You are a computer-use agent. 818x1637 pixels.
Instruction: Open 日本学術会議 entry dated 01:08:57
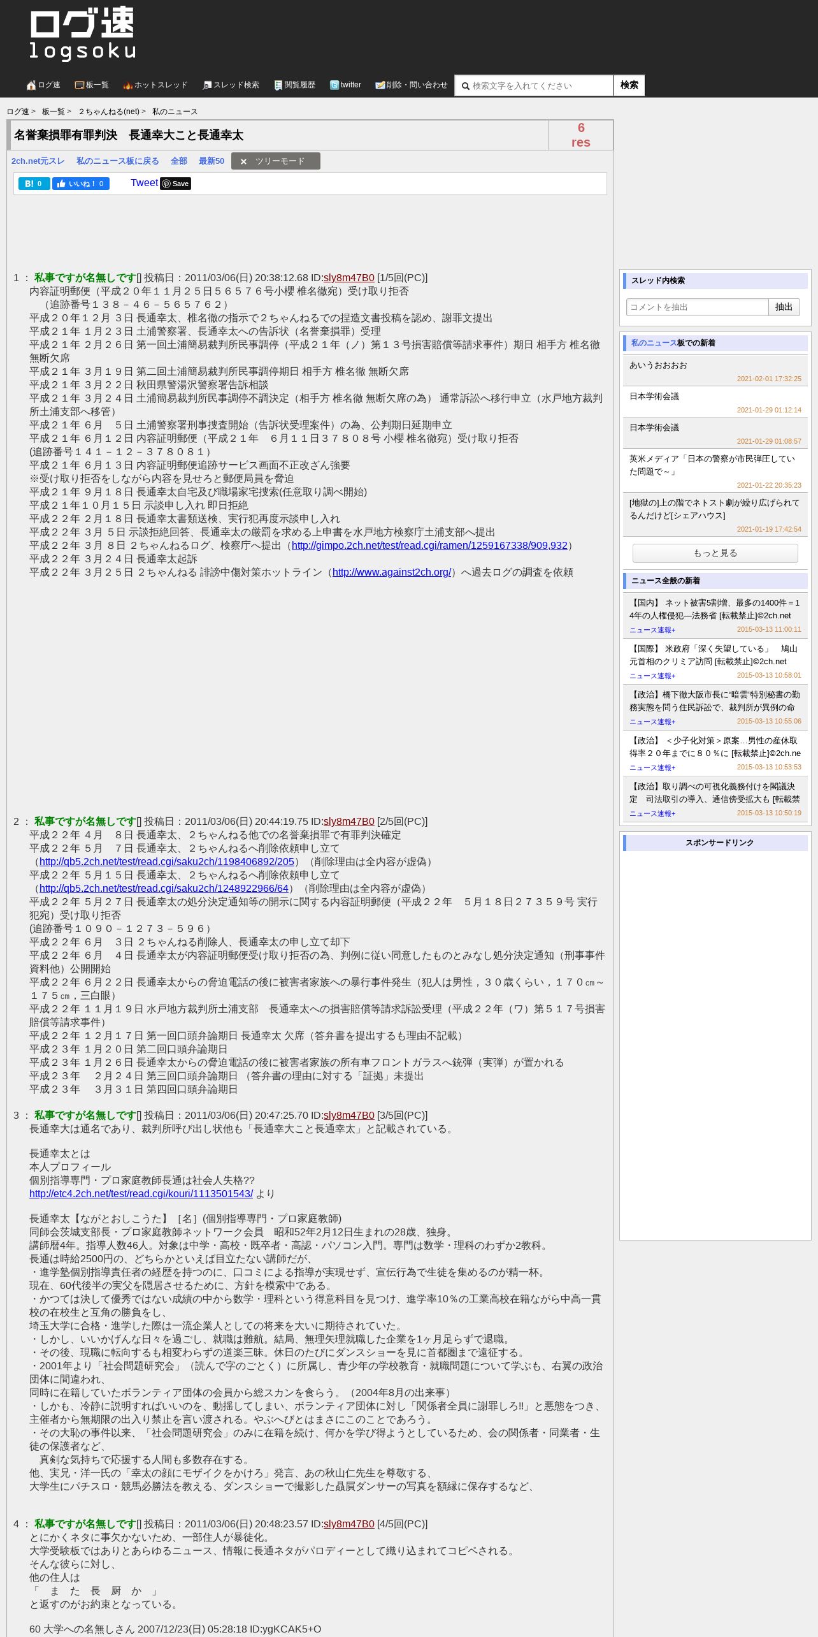pyautogui.click(x=715, y=433)
